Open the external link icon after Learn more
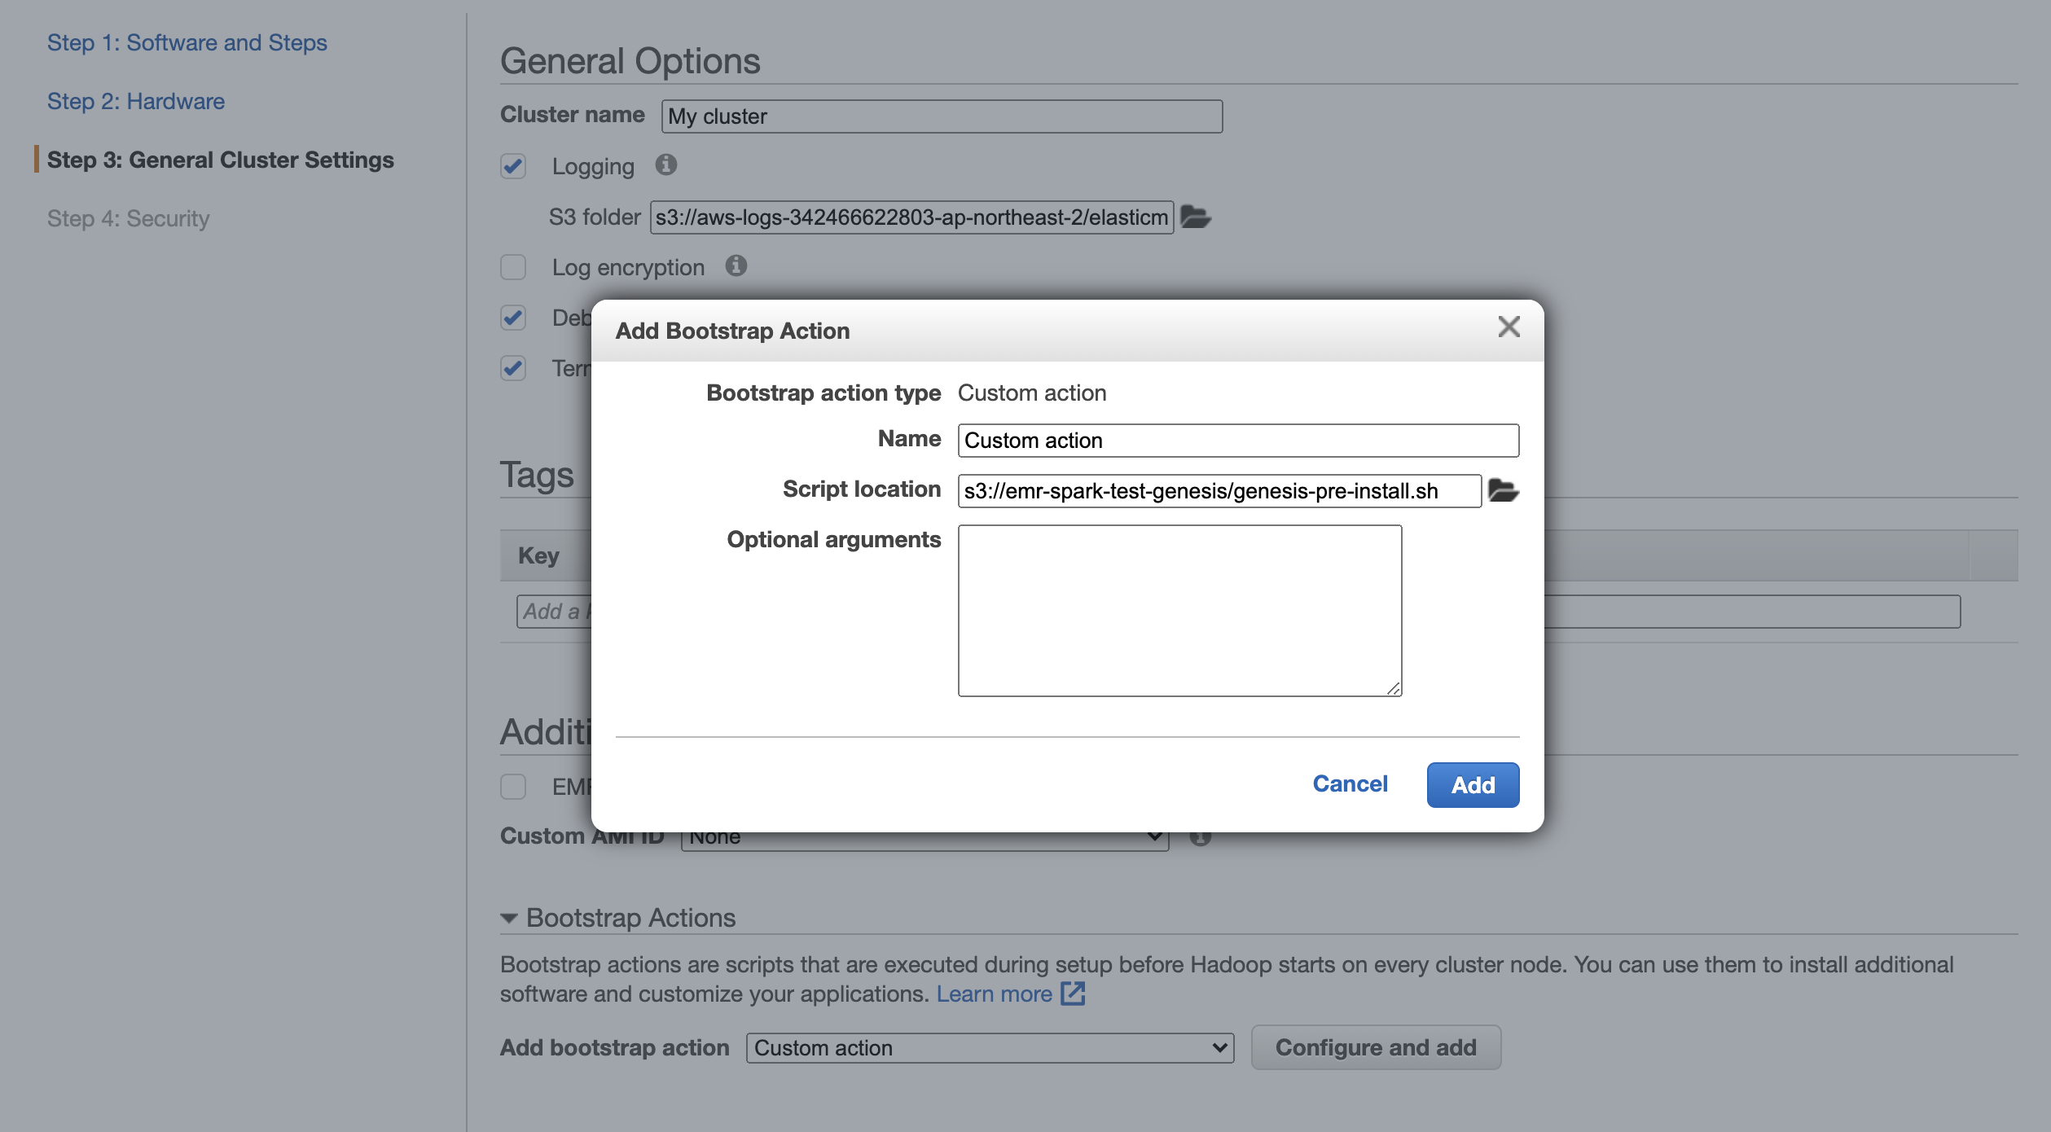 coord(1073,994)
